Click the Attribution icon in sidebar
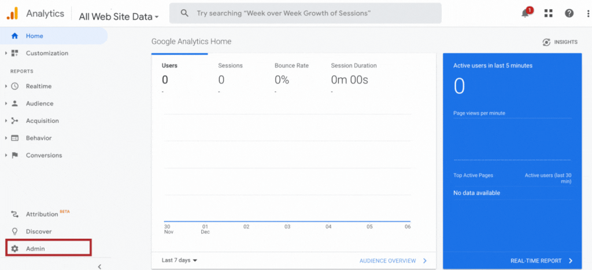The image size is (592, 270). point(15,214)
